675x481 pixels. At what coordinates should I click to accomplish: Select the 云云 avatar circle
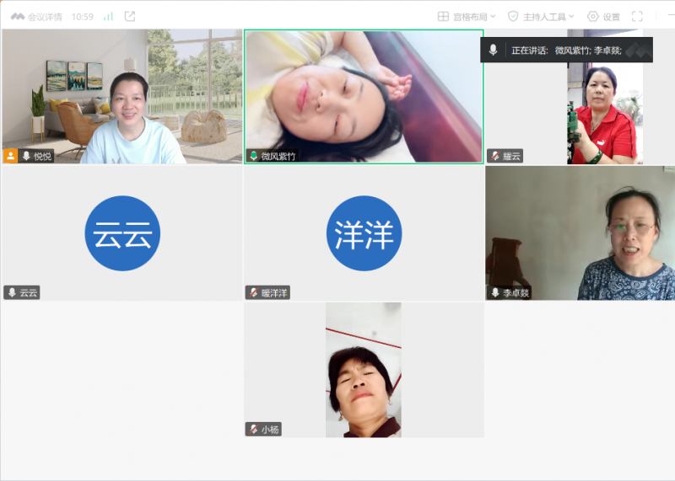122,233
